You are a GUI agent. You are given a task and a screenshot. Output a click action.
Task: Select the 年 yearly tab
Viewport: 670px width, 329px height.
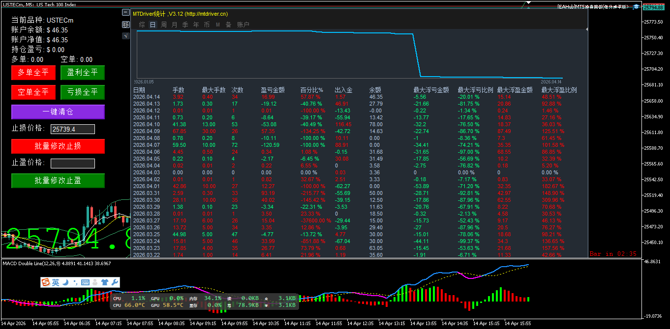(196, 25)
